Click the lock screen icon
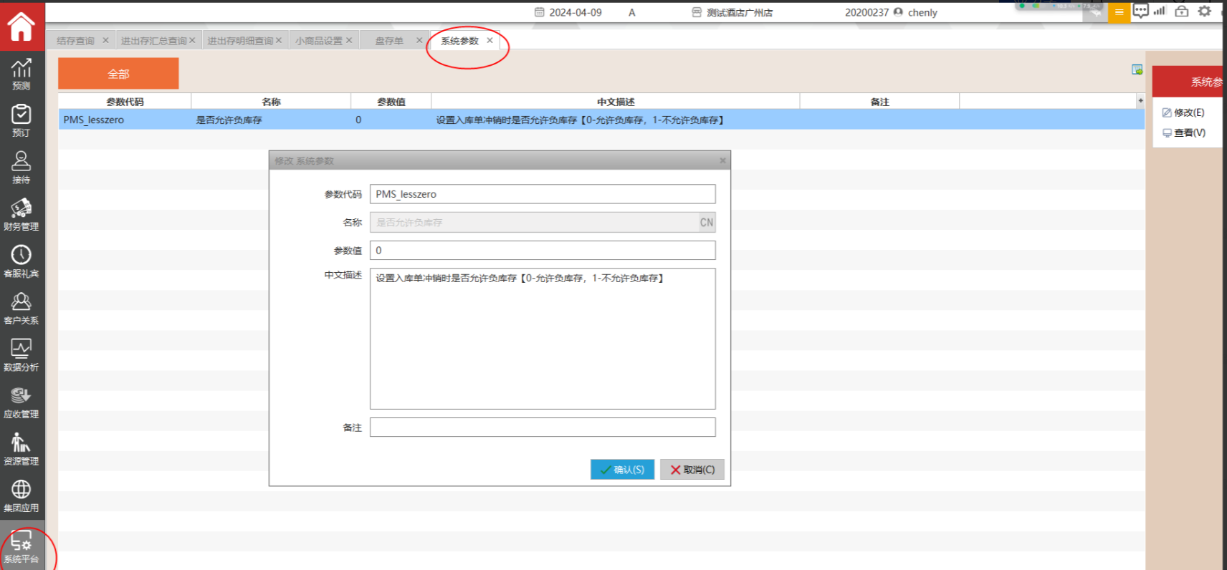 click(x=1182, y=11)
